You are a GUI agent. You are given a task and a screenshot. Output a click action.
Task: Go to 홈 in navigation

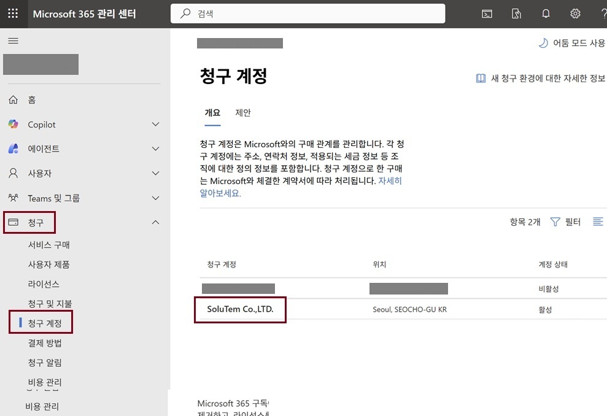point(32,100)
